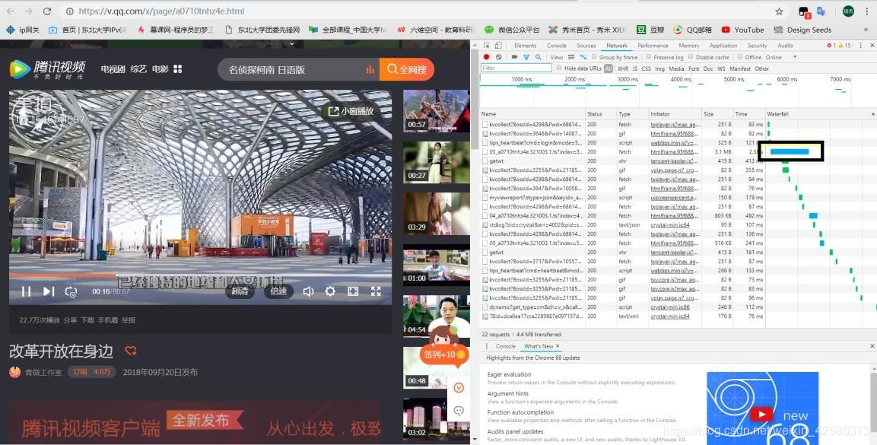Viewport: 877px width, 445px height.
Task: Open the YouTube bookmark
Action: tap(742, 30)
